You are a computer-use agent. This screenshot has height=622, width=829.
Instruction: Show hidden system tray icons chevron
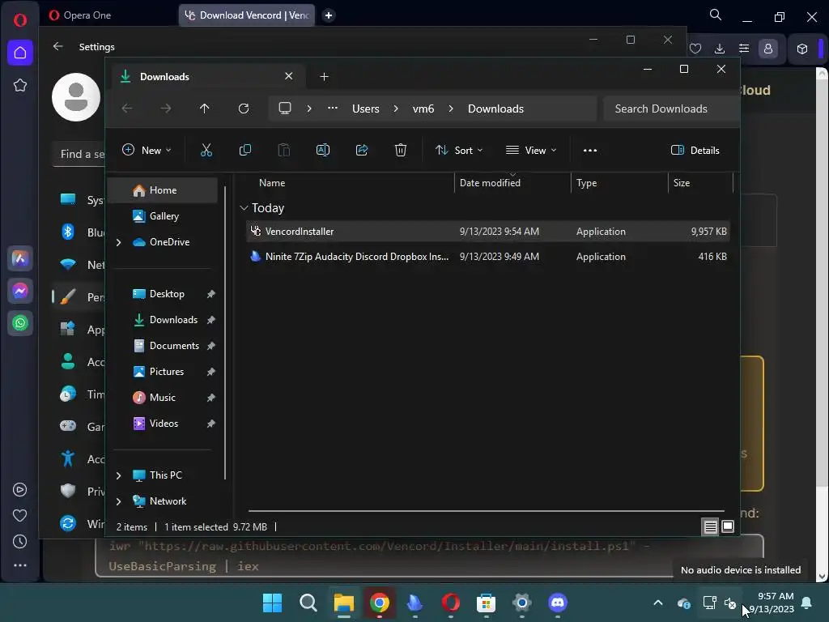pyautogui.click(x=658, y=603)
